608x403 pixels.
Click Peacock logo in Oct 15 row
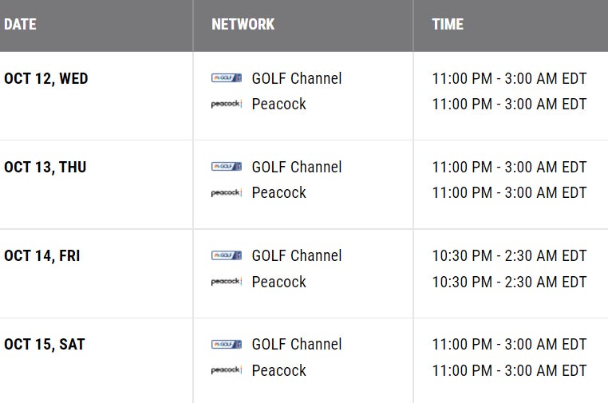(x=227, y=370)
